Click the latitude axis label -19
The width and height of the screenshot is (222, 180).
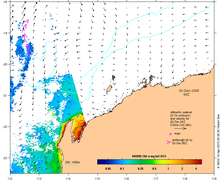5,33
